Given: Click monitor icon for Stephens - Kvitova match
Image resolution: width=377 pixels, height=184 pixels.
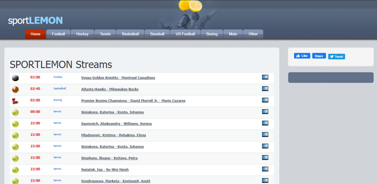Looking at the screenshot, I should coord(265,158).
